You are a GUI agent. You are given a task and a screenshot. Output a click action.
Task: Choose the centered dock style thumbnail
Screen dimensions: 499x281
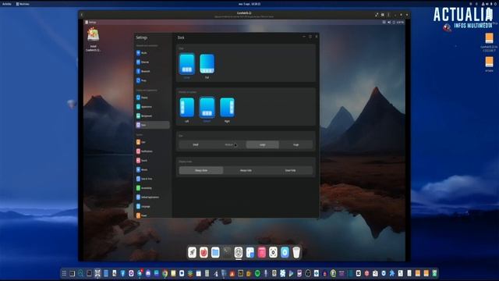click(x=187, y=64)
